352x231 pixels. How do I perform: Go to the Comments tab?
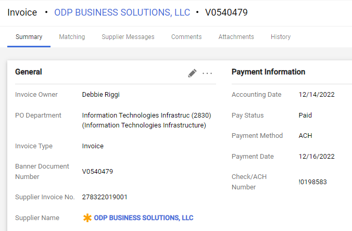(x=186, y=37)
